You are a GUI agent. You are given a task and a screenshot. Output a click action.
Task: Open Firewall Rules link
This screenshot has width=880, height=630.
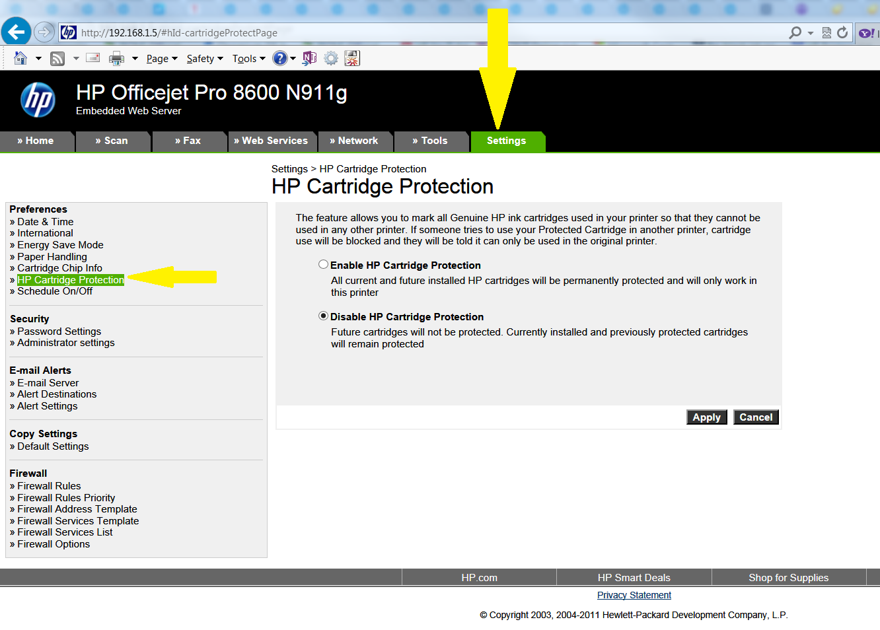point(49,486)
